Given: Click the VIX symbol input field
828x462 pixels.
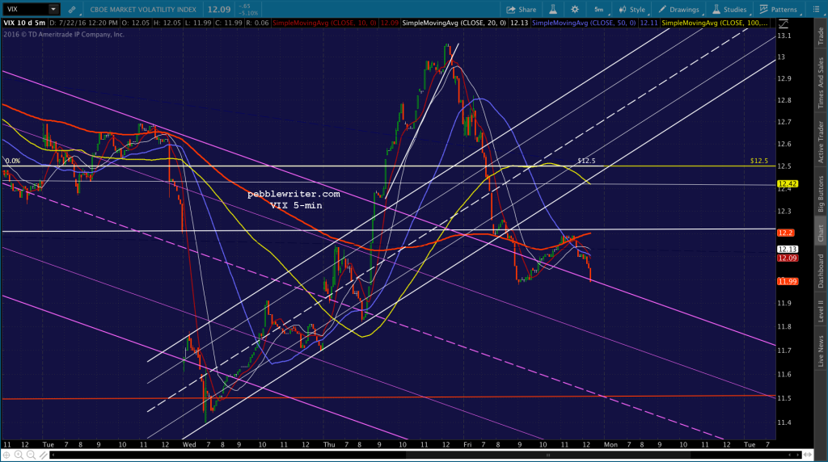Looking at the screenshot, I should (25, 9).
